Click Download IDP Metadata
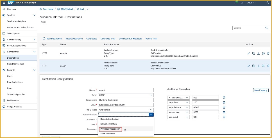The image size is (272, 138). coord(130,39)
